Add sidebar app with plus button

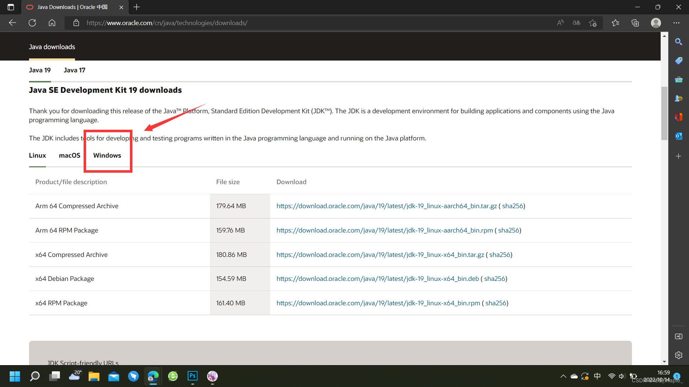click(x=678, y=156)
